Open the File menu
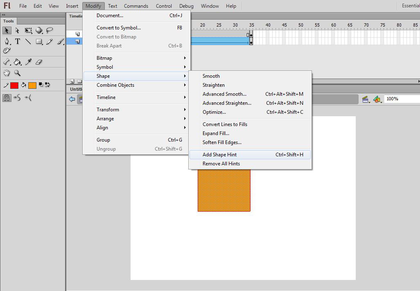The image size is (420, 291). click(x=23, y=6)
